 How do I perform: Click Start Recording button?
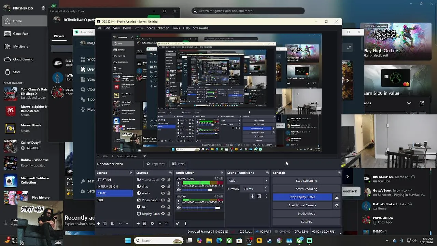306,189
